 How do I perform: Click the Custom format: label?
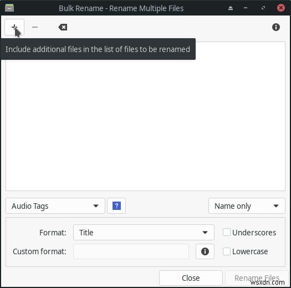pyautogui.click(x=39, y=251)
